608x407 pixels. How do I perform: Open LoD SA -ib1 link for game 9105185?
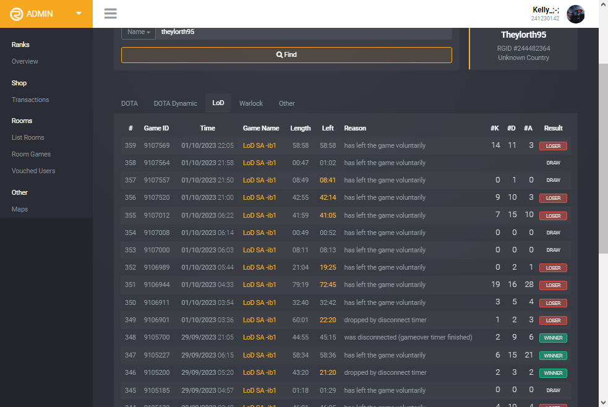(259, 391)
